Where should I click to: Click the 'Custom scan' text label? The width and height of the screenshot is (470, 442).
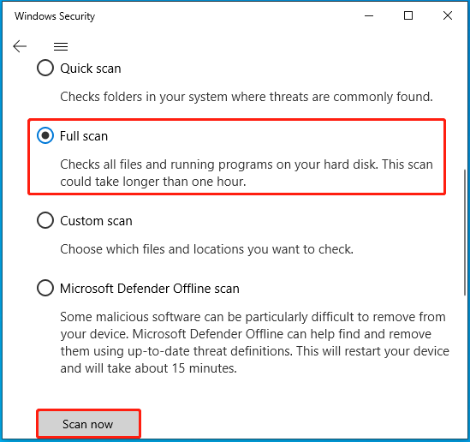pyautogui.click(x=96, y=221)
